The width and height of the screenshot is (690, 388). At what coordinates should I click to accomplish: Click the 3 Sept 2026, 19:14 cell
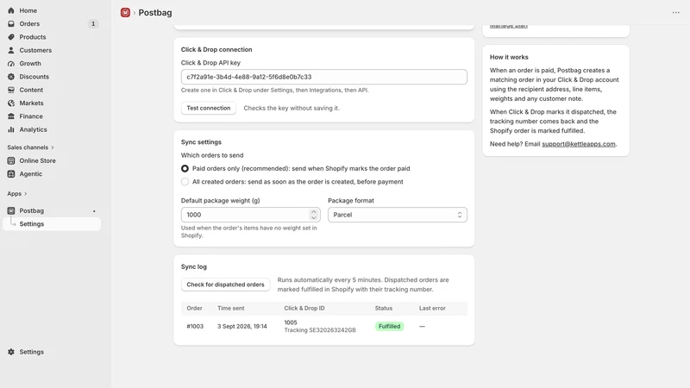[242, 327]
